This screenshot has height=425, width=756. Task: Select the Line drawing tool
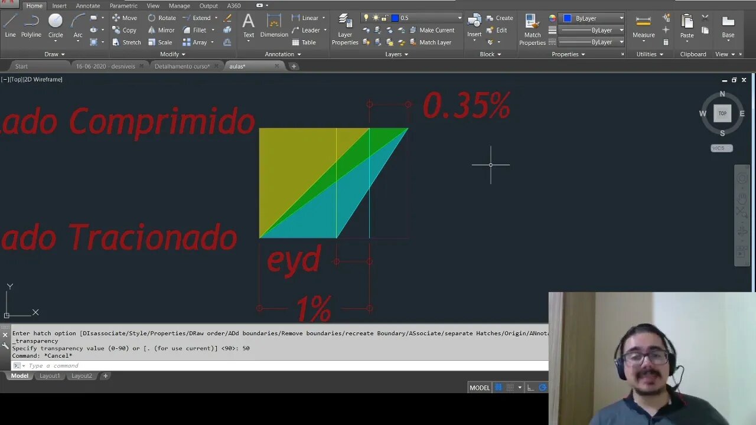10,27
